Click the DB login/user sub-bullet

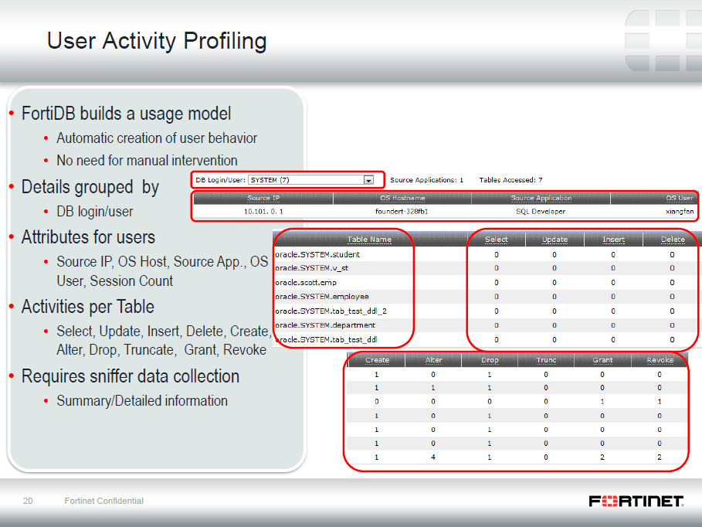pos(95,212)
